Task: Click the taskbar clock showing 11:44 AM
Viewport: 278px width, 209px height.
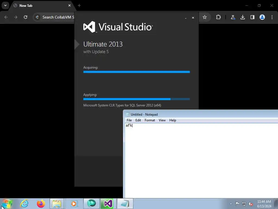Action: pos(264,204)
